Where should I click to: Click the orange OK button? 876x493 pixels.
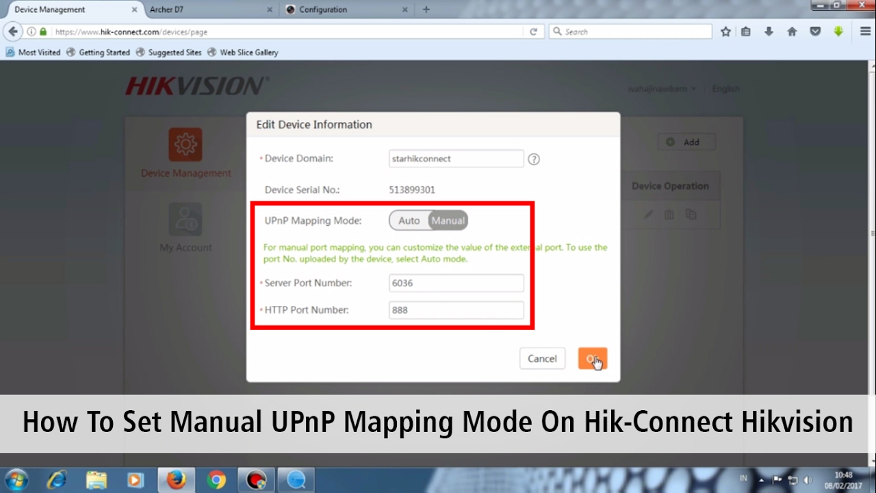point(592,359)
